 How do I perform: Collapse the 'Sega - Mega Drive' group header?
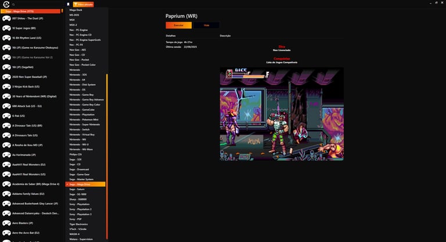coord(30,12)
